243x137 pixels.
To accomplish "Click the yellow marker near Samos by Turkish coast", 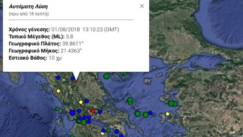I will 168,114.
